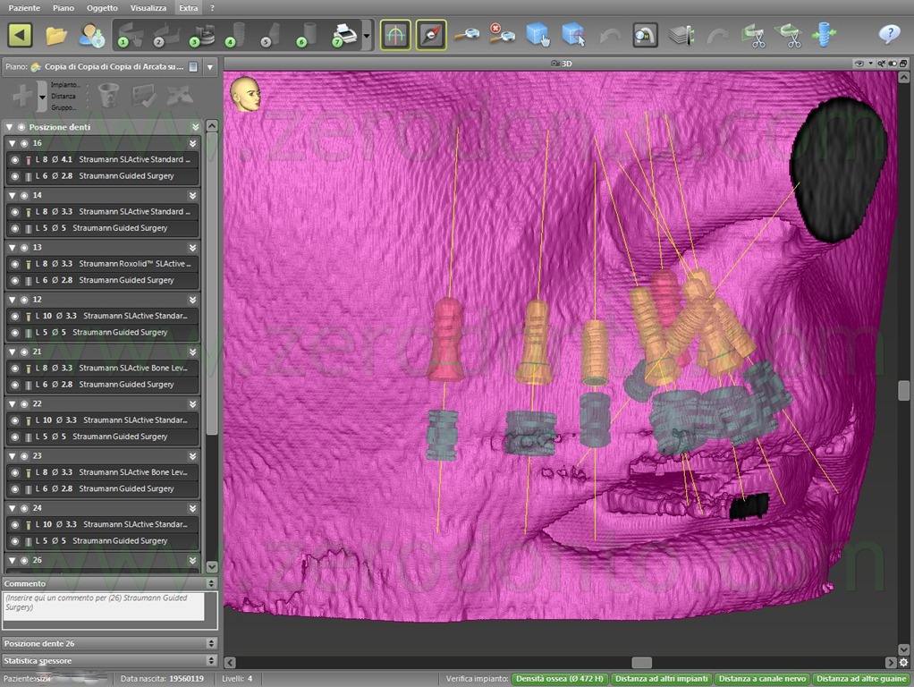The image size is (914, 687).
Task: Open the yellow folder icon
Action: point(56,36)
